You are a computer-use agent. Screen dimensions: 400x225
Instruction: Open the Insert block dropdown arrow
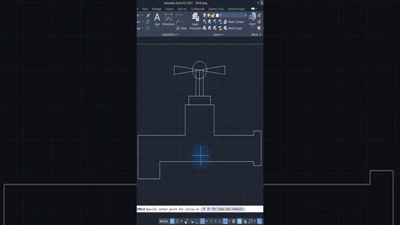coord(252,27)
